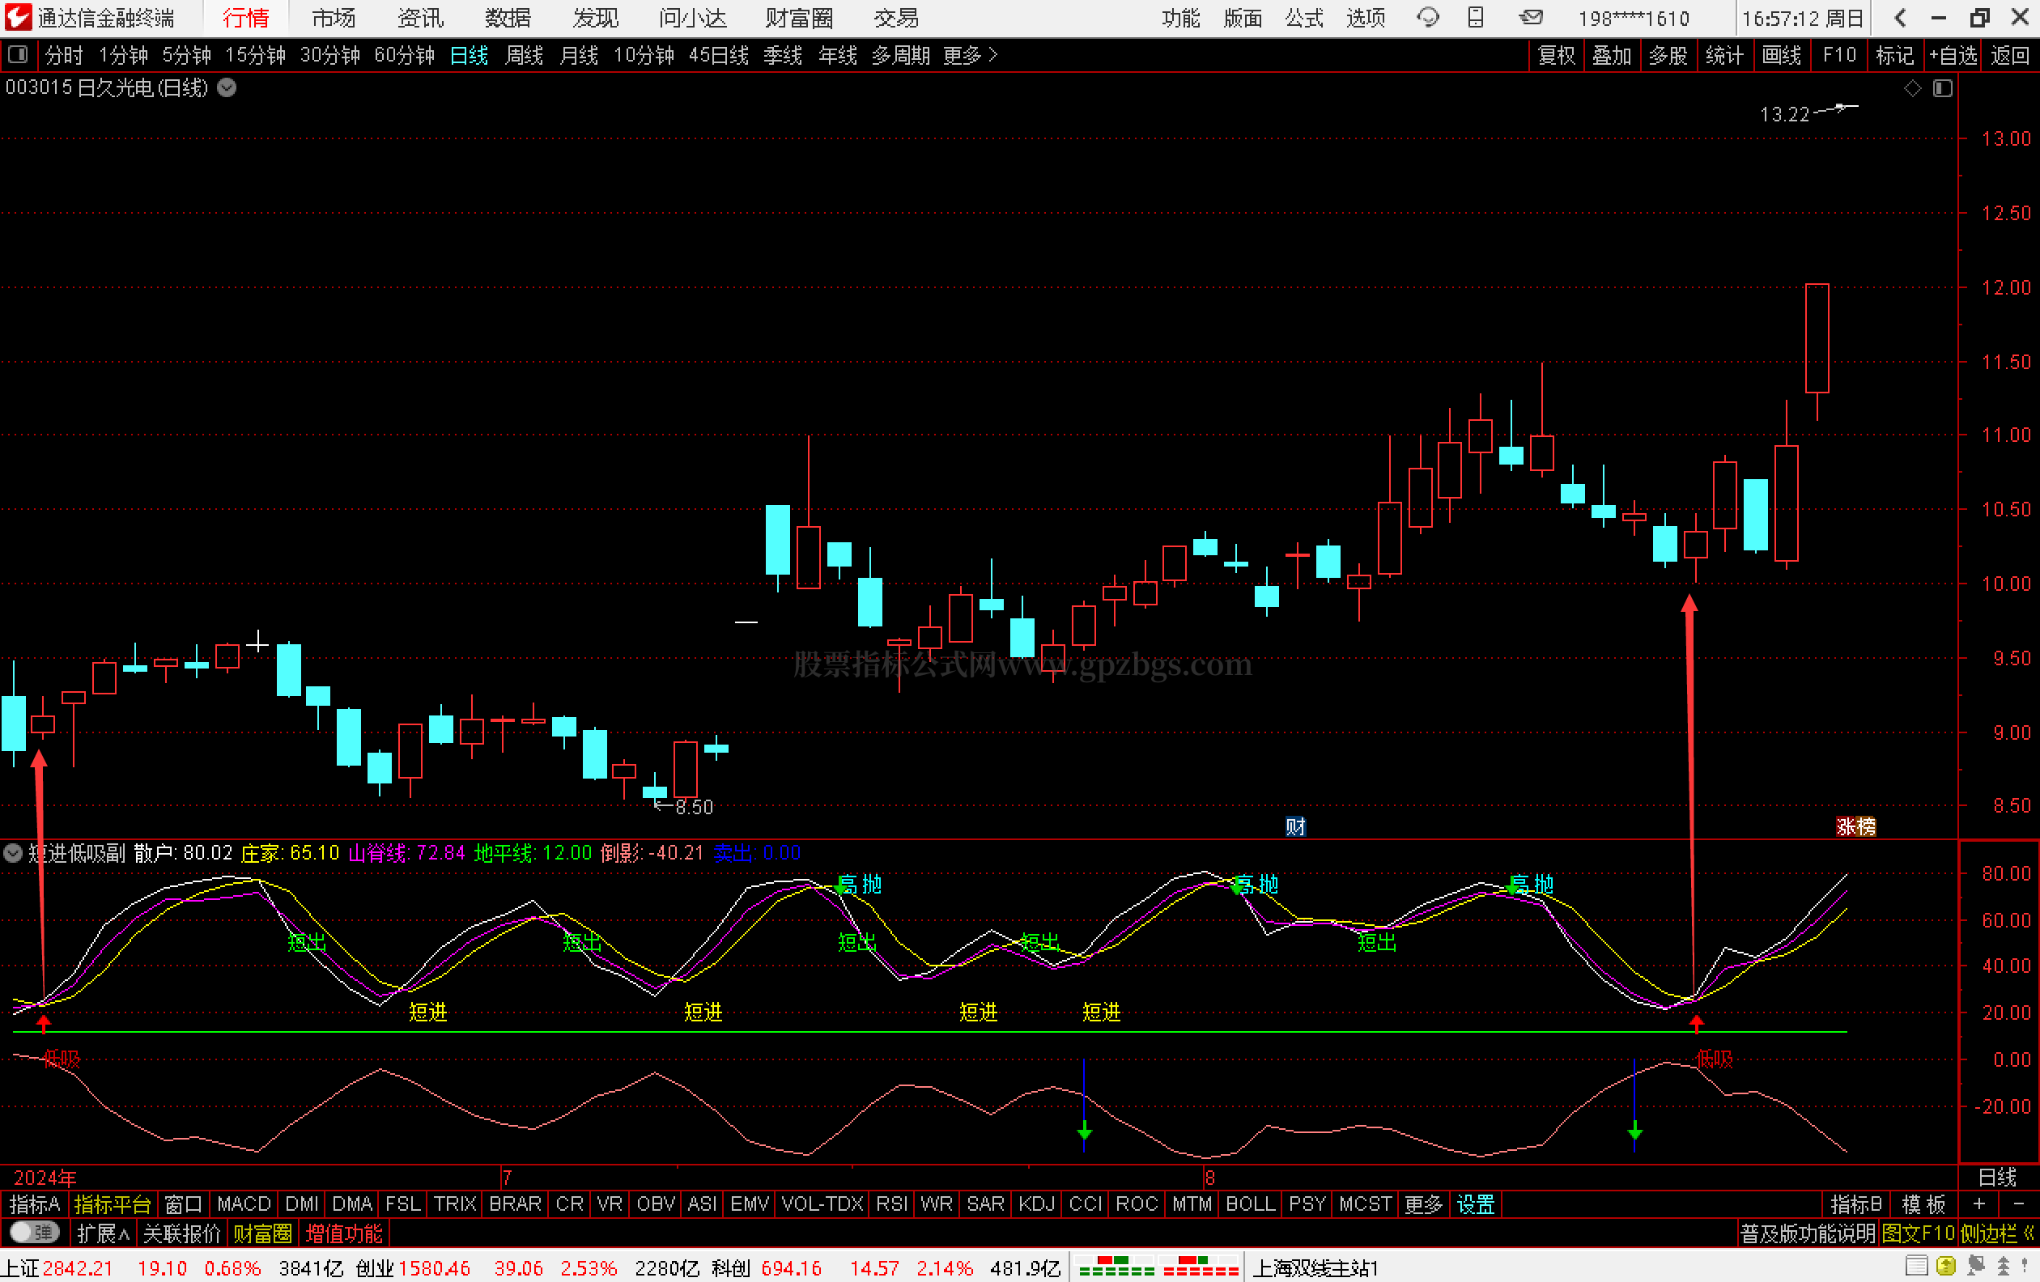Click the 创业 1580.46 index readout
This screenshot has height=1282, width=2040.
413,1267
